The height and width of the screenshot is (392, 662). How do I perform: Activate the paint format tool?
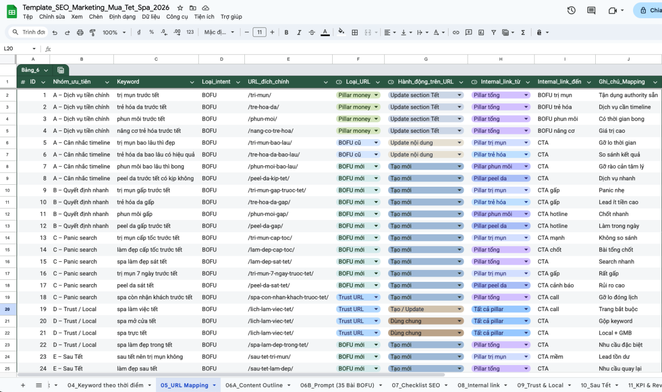pyautogui.click(x=93, y=32)
